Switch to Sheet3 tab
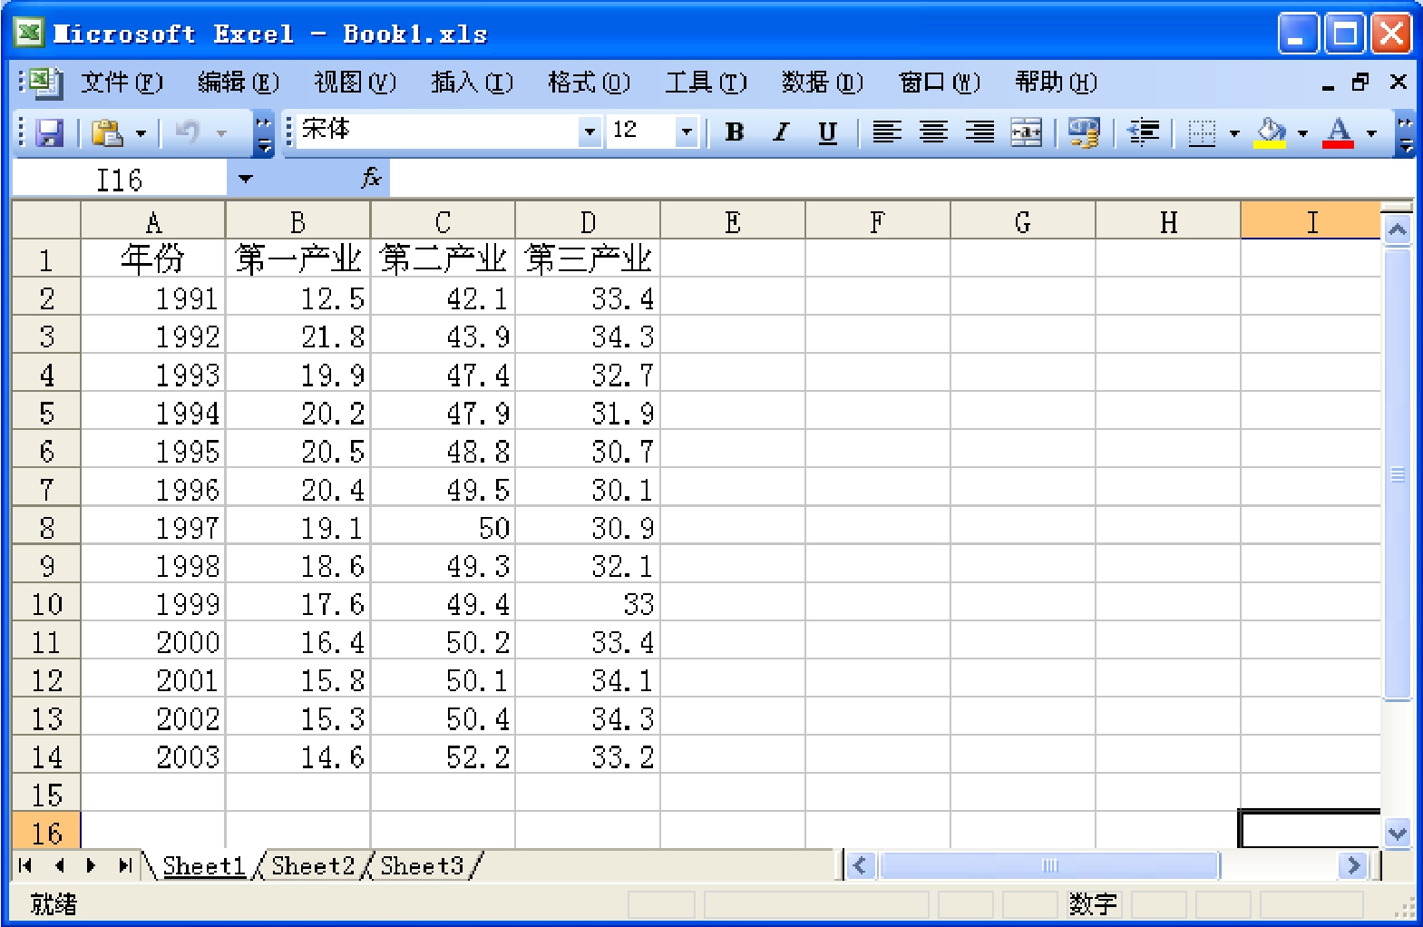Screen dimensions: 1423x927 coord(422,865)
